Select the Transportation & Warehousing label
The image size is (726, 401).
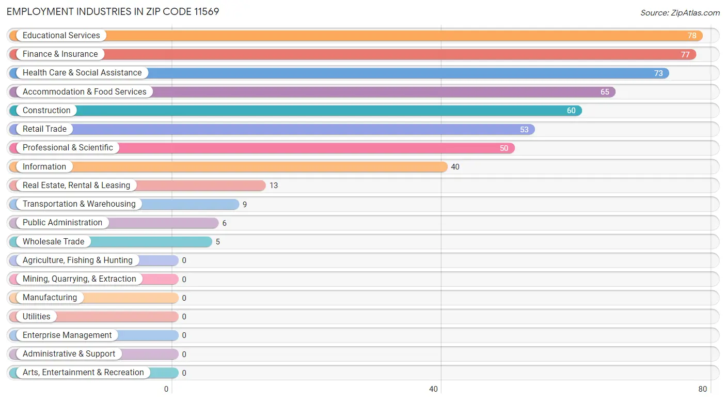[x=79, y=204]
